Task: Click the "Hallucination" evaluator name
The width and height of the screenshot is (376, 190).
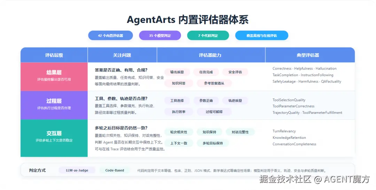Action: [326, 69]
